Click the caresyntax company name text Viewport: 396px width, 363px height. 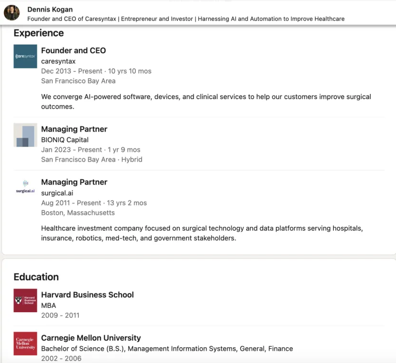tap(58, 61)
